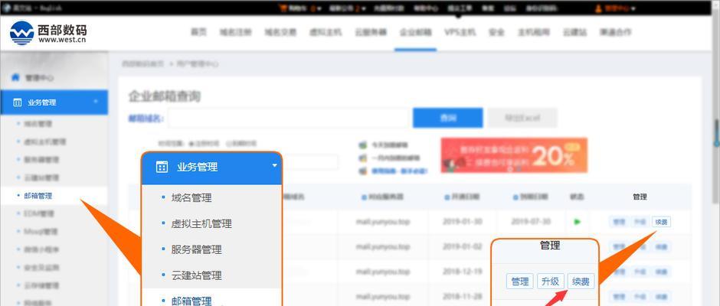Click 管理 in the 2019-01-30 row
The image size is (720, 306).
[619, 222]
